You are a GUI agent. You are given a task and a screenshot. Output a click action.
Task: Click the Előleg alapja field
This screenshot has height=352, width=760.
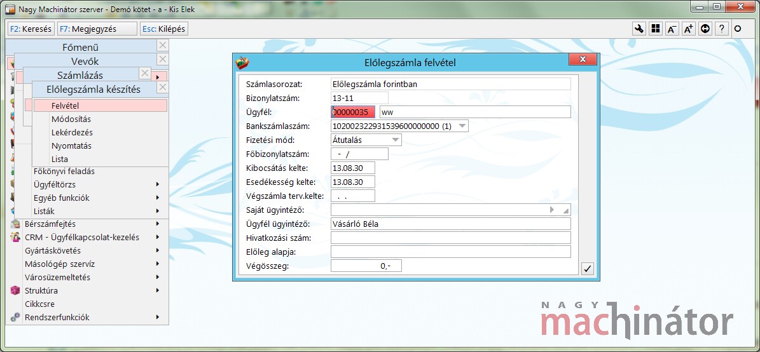451,252
